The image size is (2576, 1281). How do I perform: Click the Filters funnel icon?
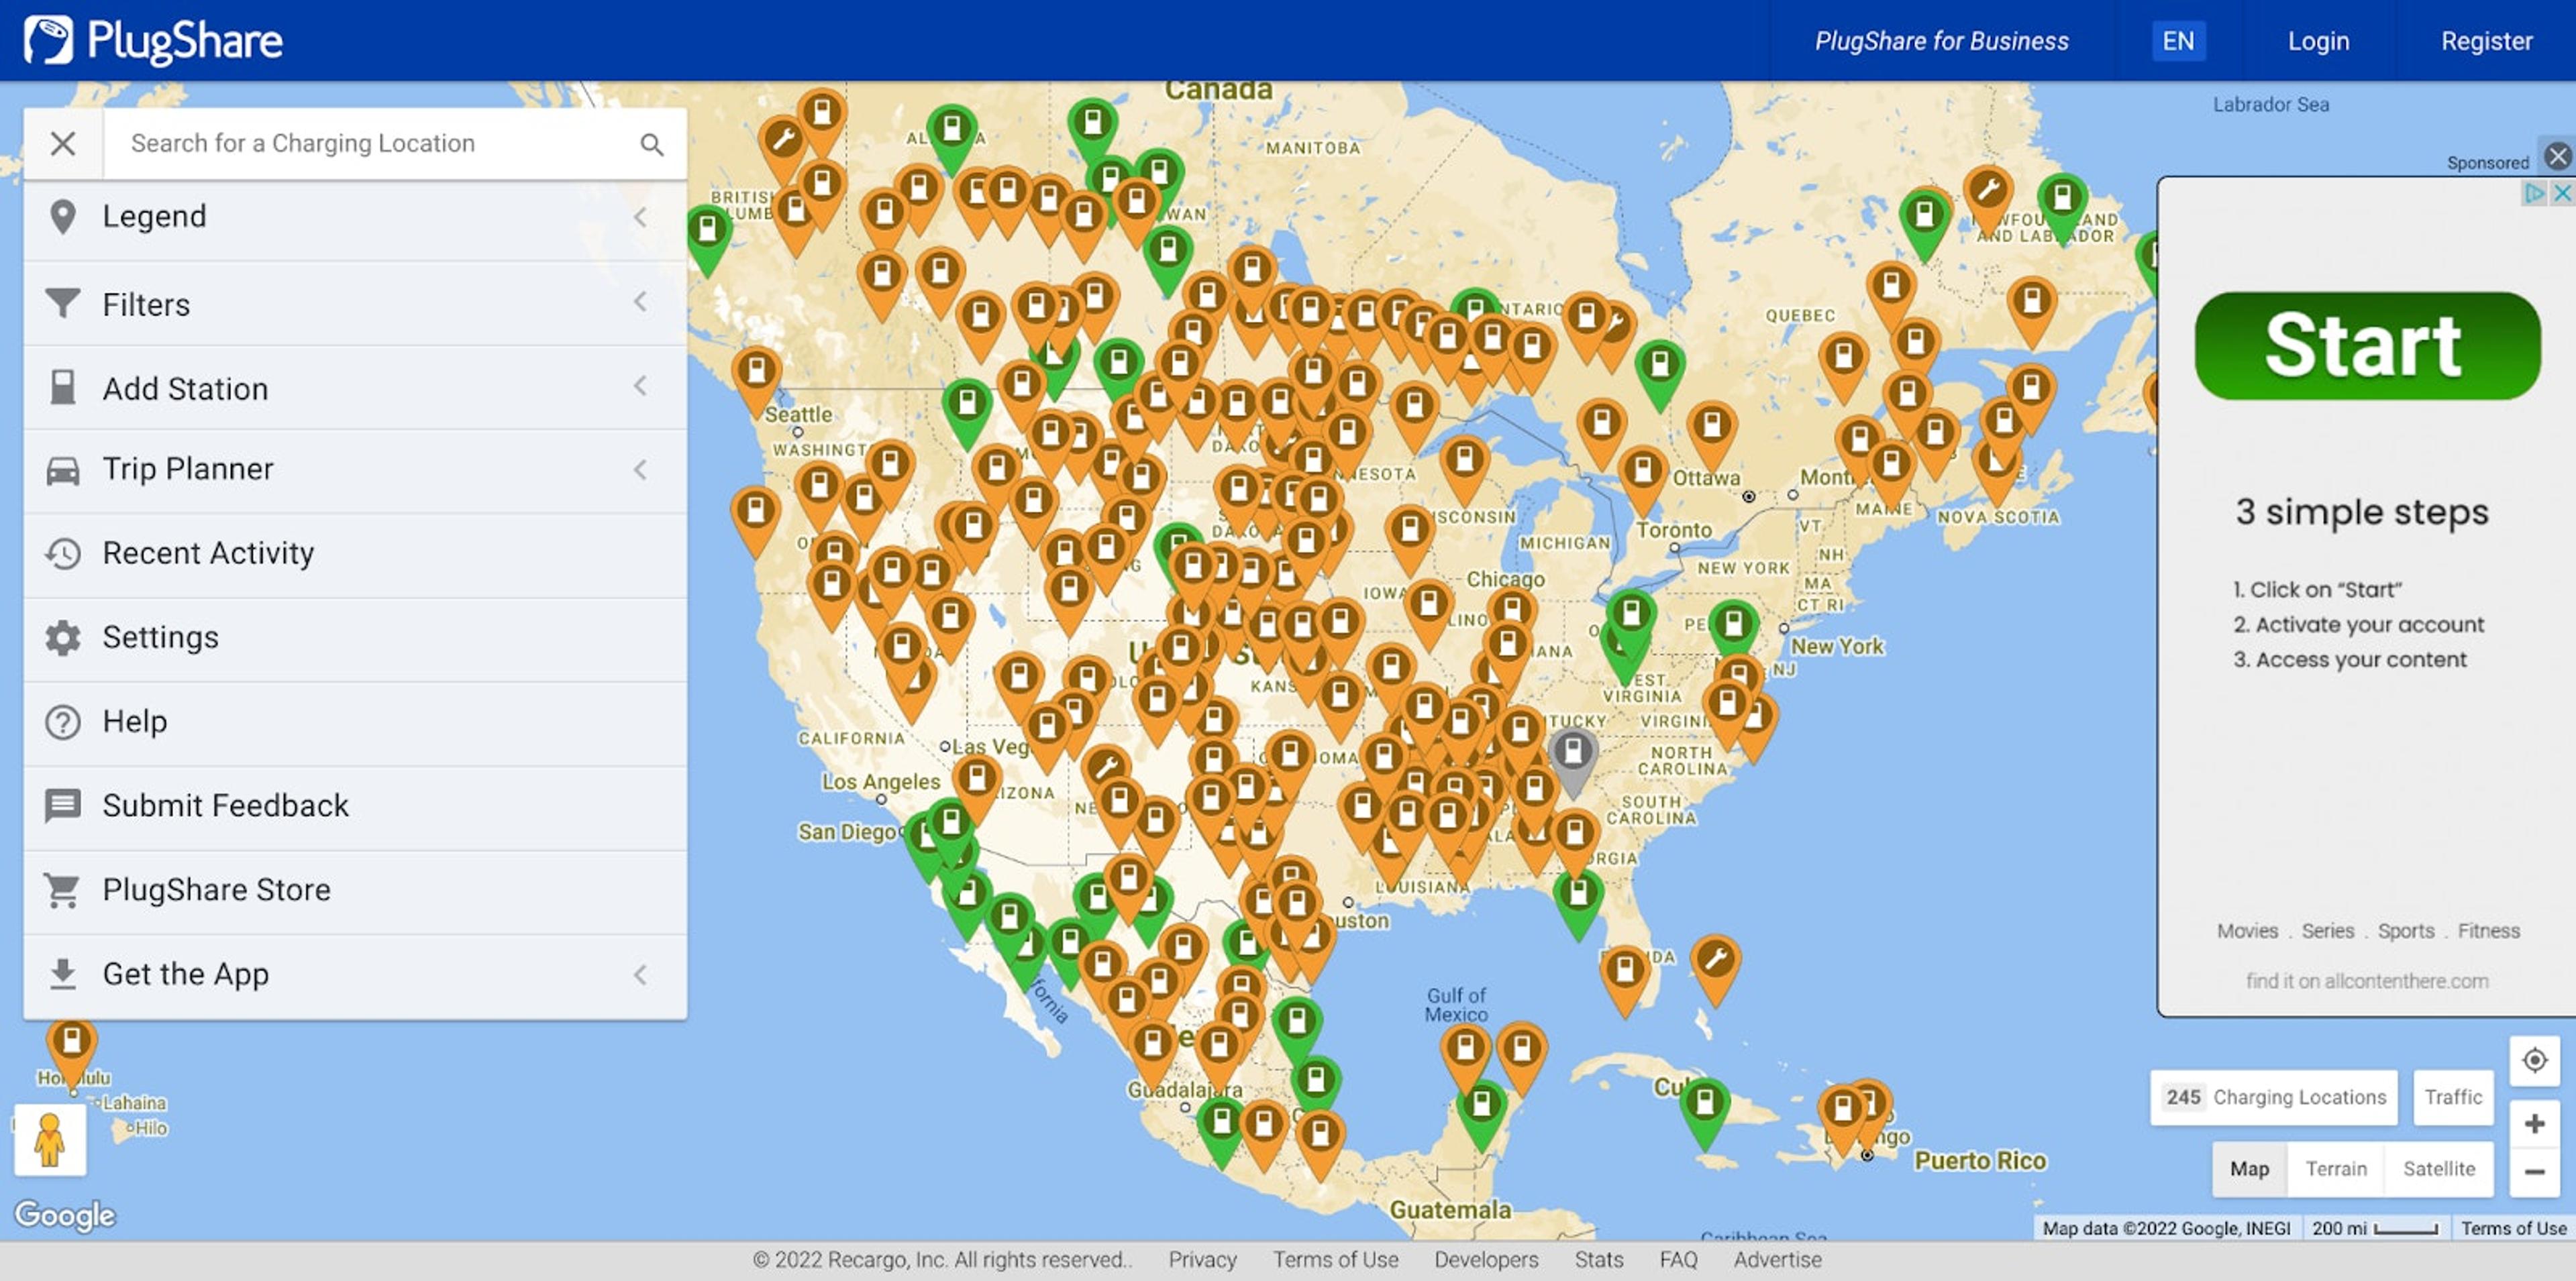[x=63, y=302]
